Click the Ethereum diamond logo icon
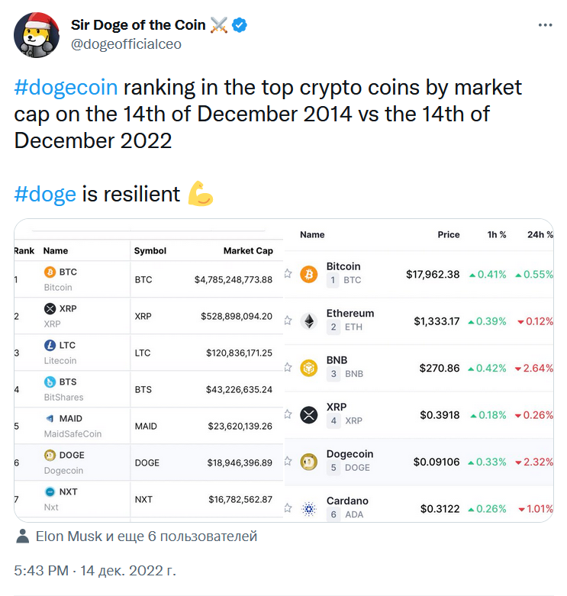 (x=309, y=321)
